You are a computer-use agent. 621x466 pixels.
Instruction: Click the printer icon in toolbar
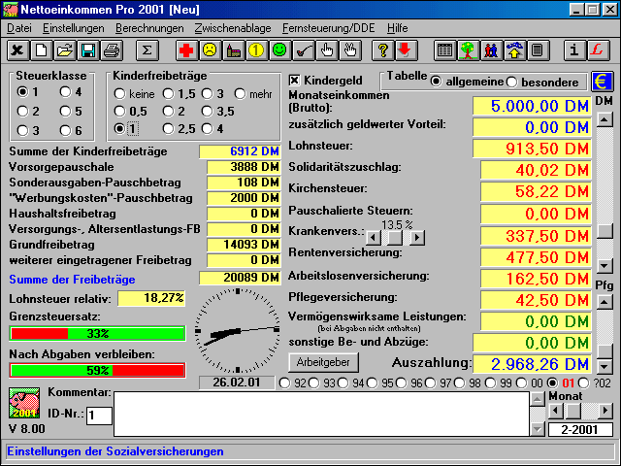pyautogui.click(x=111, y=50)
